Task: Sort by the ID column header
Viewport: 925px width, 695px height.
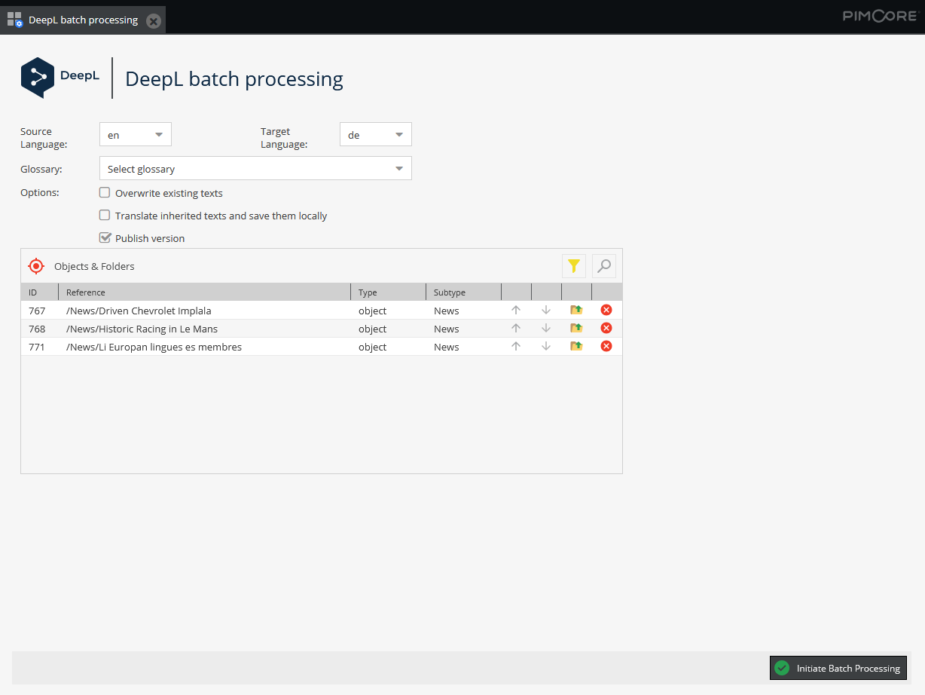Action: 39,292
